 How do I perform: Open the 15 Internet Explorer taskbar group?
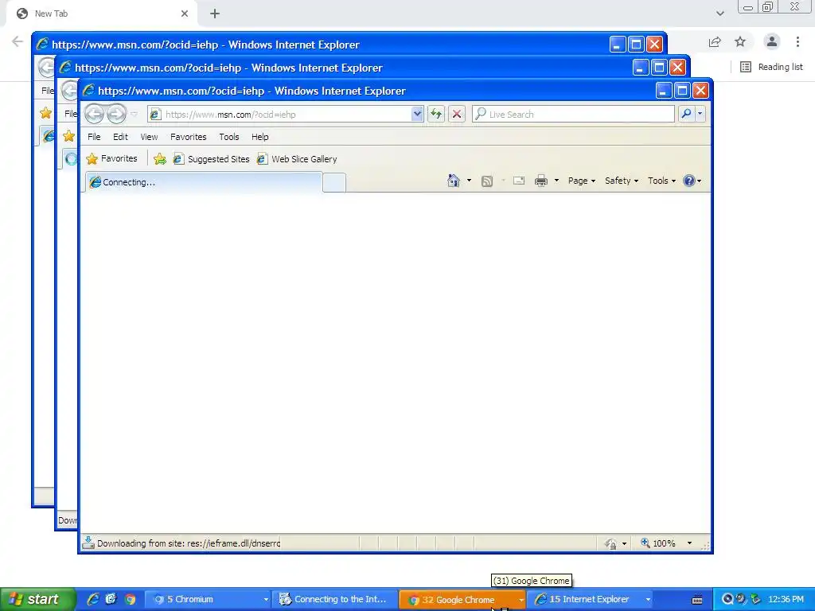click(591, 599)
